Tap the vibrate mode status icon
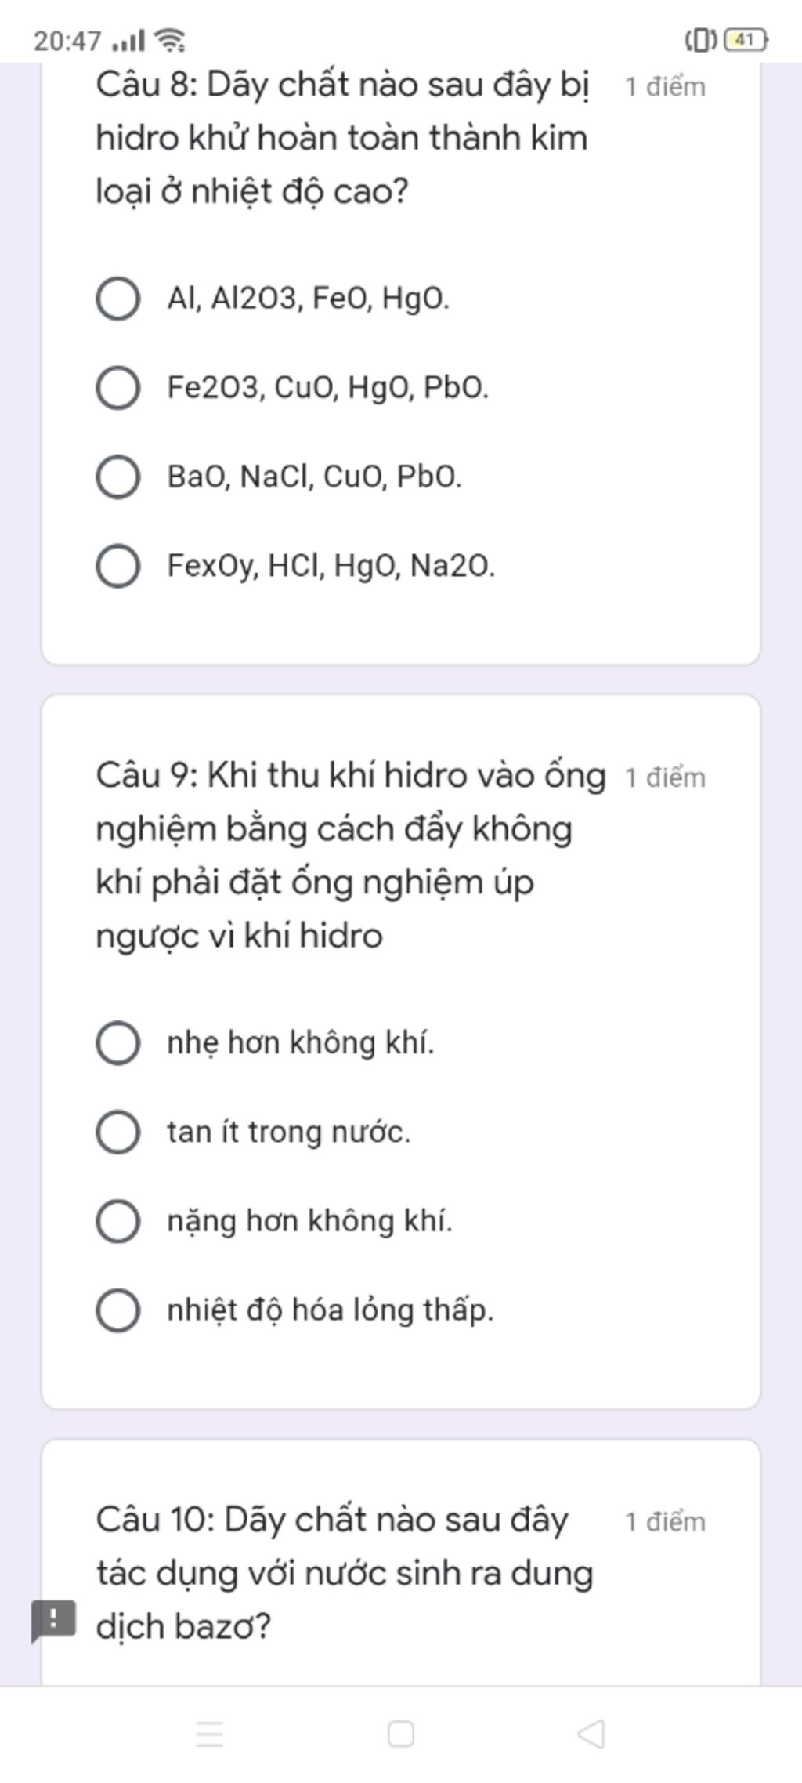The width and height of the screenshot is (802, 1783). click(702, 39)
